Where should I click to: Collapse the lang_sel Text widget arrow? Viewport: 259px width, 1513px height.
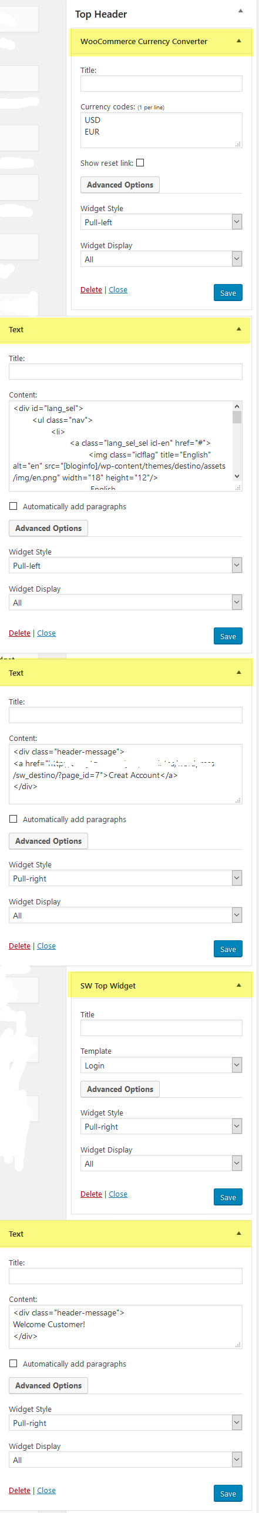[238, 329]
